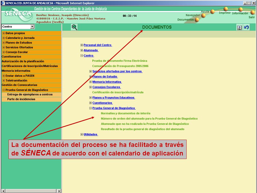Click the search magnifier icon in toolbar
Screen dimensions: 257x193
(x=74, y=27)
